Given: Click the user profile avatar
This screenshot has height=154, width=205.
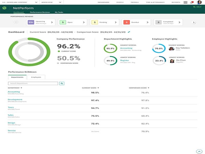Looking at the screenshot, I should click(x=199, y=2).
